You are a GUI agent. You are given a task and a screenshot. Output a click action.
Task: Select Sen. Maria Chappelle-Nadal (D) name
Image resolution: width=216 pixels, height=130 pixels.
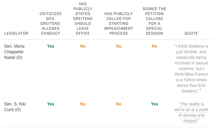point(14,52)
